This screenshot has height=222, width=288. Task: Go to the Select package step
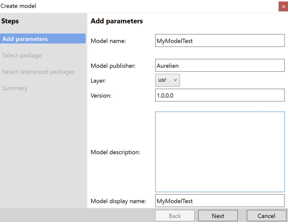coord(22,55)
